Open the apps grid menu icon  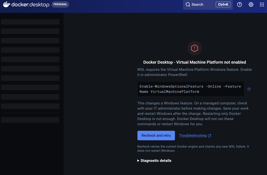[x=262, y=5]
